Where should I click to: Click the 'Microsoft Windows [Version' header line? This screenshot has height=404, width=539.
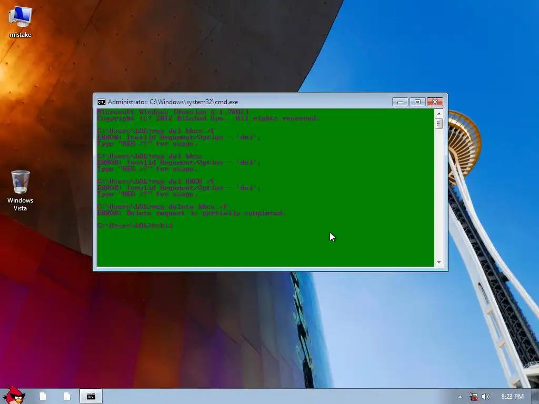pos(173,112)
